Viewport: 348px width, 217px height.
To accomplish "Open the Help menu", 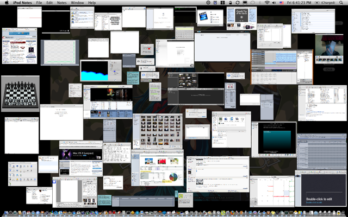I will coord(92,3).
